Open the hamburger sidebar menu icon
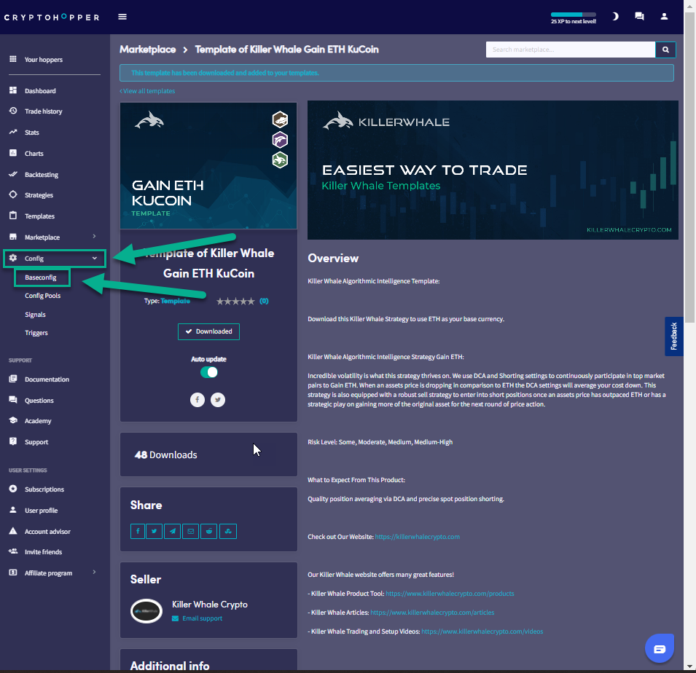Viewport: 696px width, 673px height. tap(122, 17)
